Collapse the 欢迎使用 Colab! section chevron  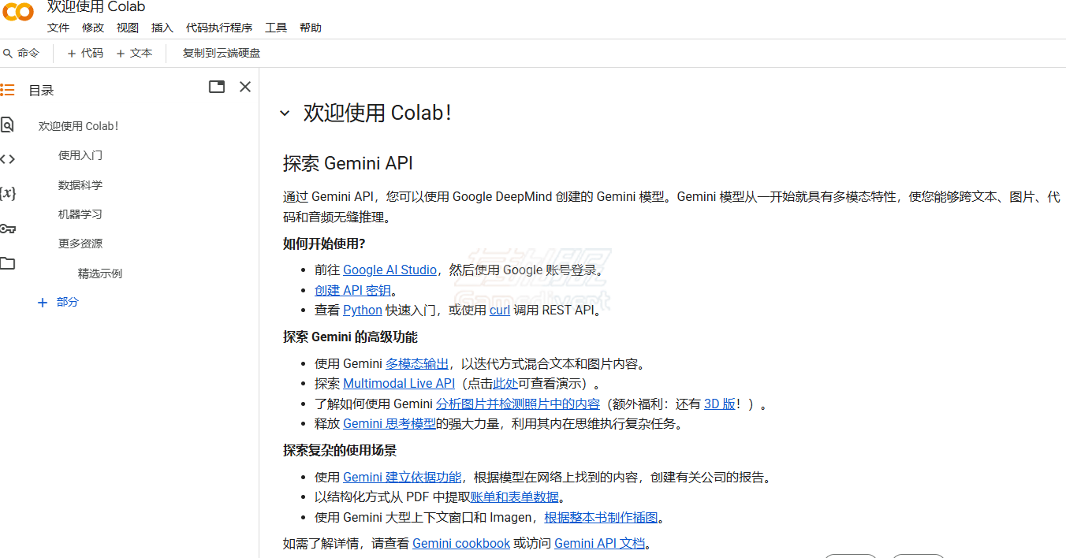pyautogui.click(x=285, y=113)
